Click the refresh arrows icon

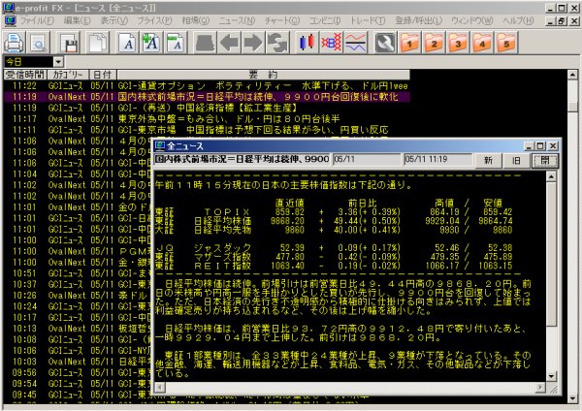(x=277, y=43)
